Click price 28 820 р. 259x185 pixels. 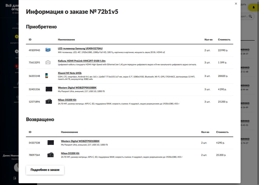tap(223, 76)
